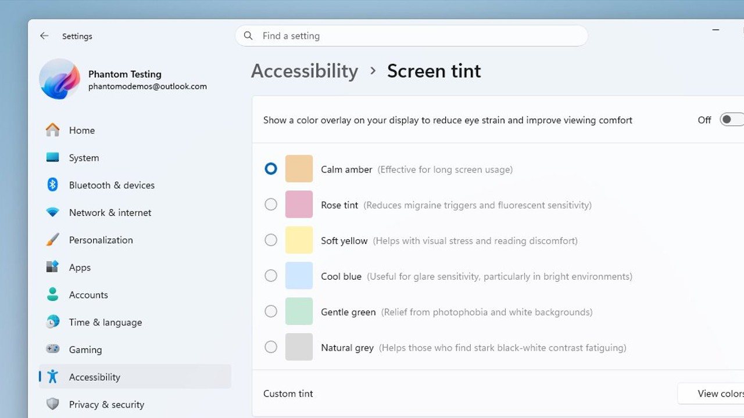Click the 'Helps with visual stress' description

click(475, 241)
